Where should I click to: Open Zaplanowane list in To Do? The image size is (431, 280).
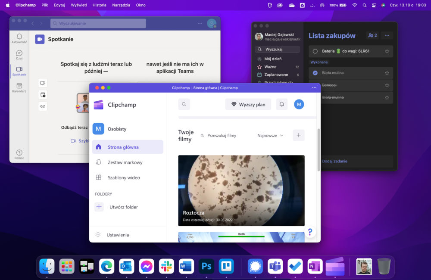(278, 75)
